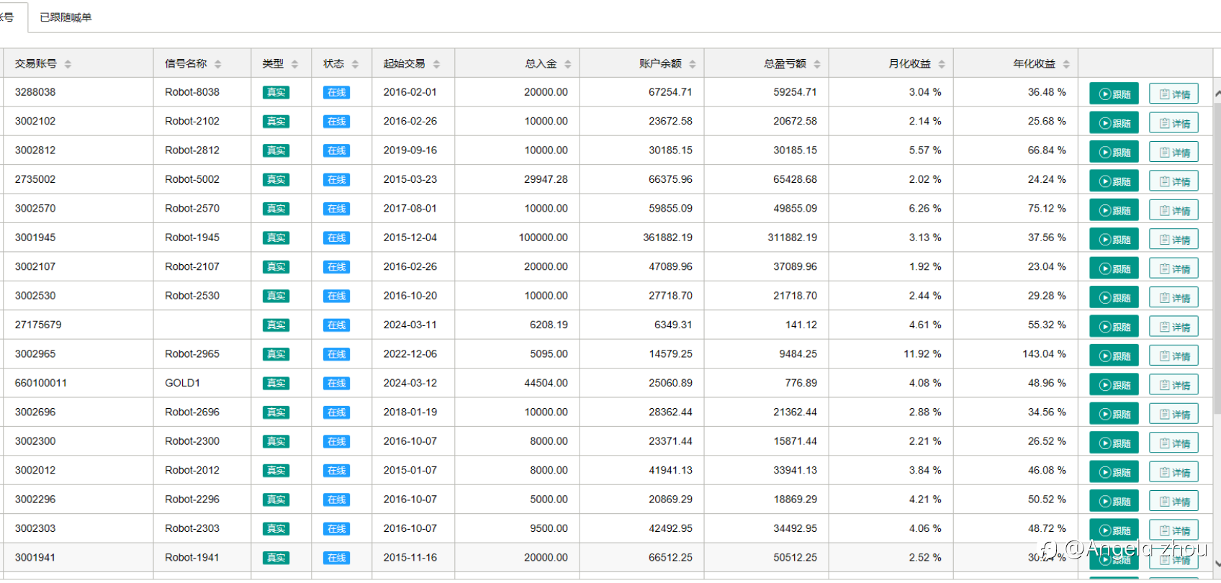Select monthly return 11.92 %
1221x583 pixels.
pyautogui.click(x=922, y=354)
